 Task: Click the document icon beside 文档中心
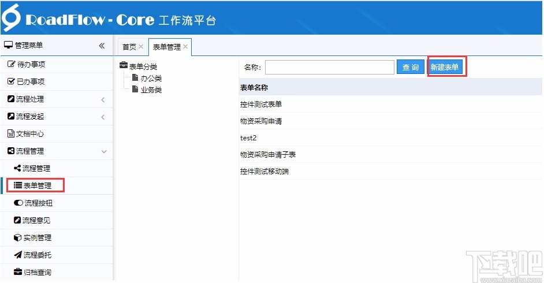(x=11, y=133)
